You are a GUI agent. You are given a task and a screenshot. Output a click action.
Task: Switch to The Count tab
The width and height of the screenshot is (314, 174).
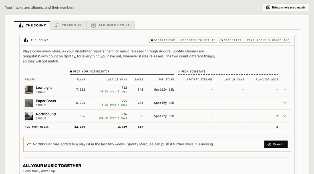click(32, 25)
